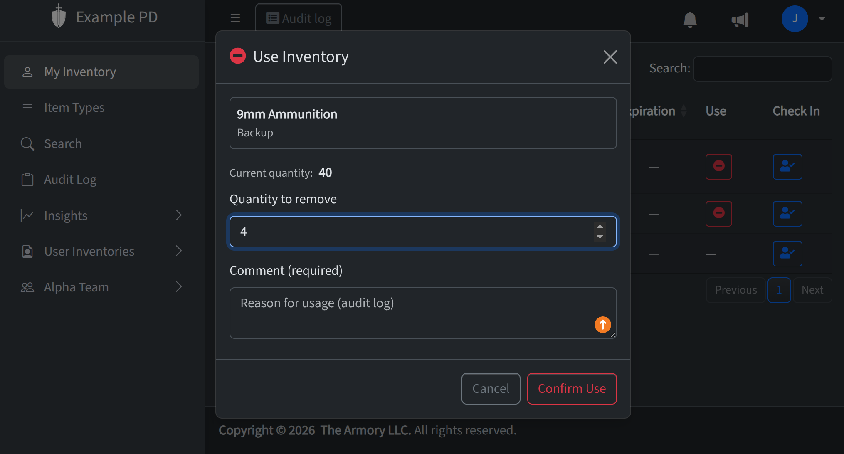Click the notifications bell icon
Image resolution: width=844 pixels, height=454 pixels.
point(690,20)
